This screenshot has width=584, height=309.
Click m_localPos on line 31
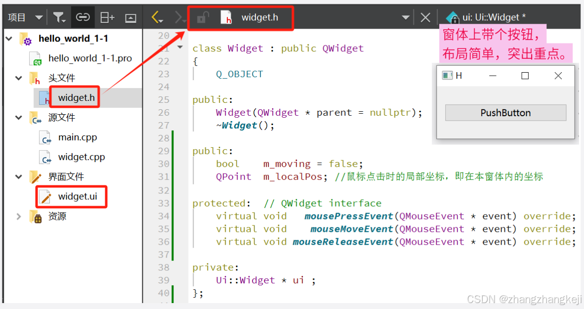point(293,177)
